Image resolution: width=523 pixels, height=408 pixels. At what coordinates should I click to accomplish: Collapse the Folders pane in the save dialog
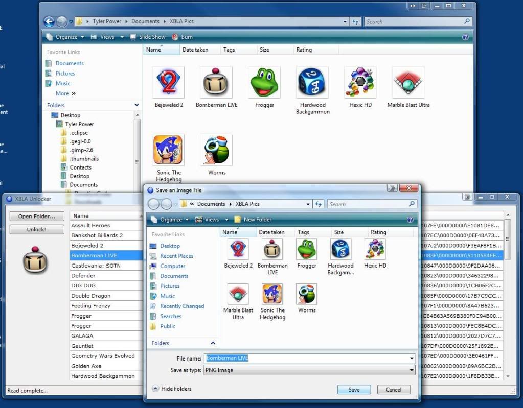(x=213, y=343)
